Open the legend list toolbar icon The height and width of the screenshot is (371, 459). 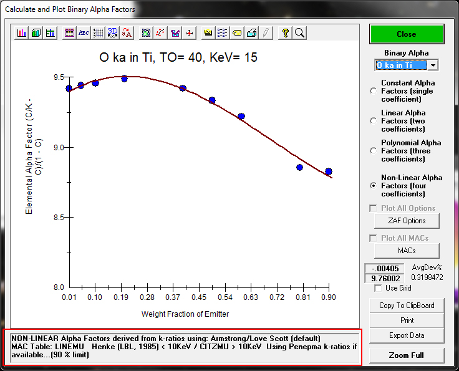(x=223, y=33)
